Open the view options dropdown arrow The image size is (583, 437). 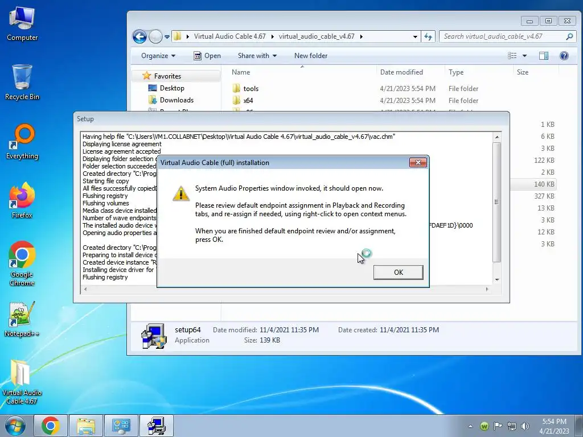pyautogui.click(x=524, y=56)
